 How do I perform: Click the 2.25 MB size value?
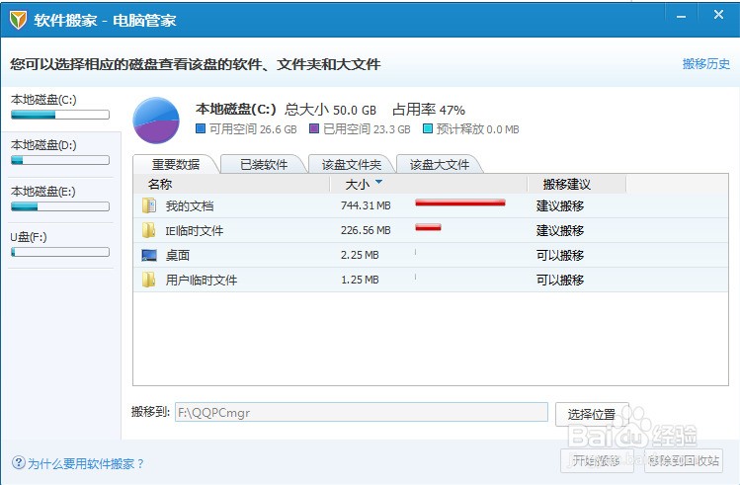(x=360, y=255)
